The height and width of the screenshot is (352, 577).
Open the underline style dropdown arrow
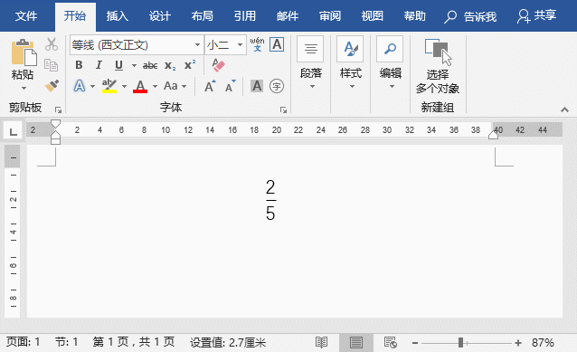(x=135, y=66)
